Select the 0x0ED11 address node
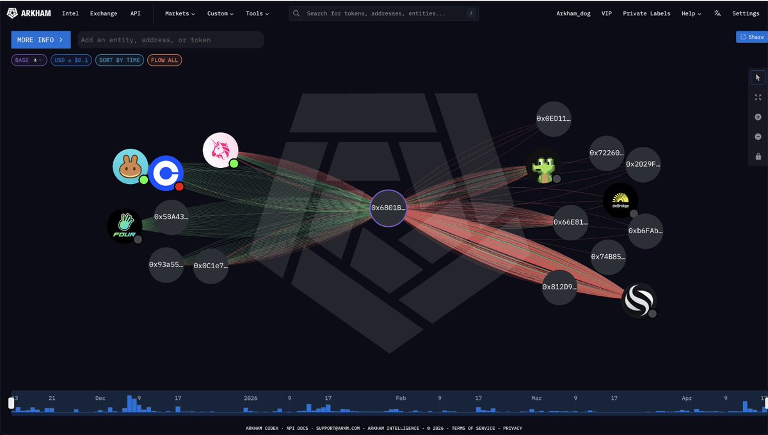The width and height of the screenshot is (768, 435). (554, 119)
